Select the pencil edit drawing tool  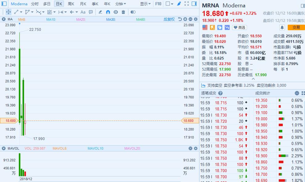100,12
